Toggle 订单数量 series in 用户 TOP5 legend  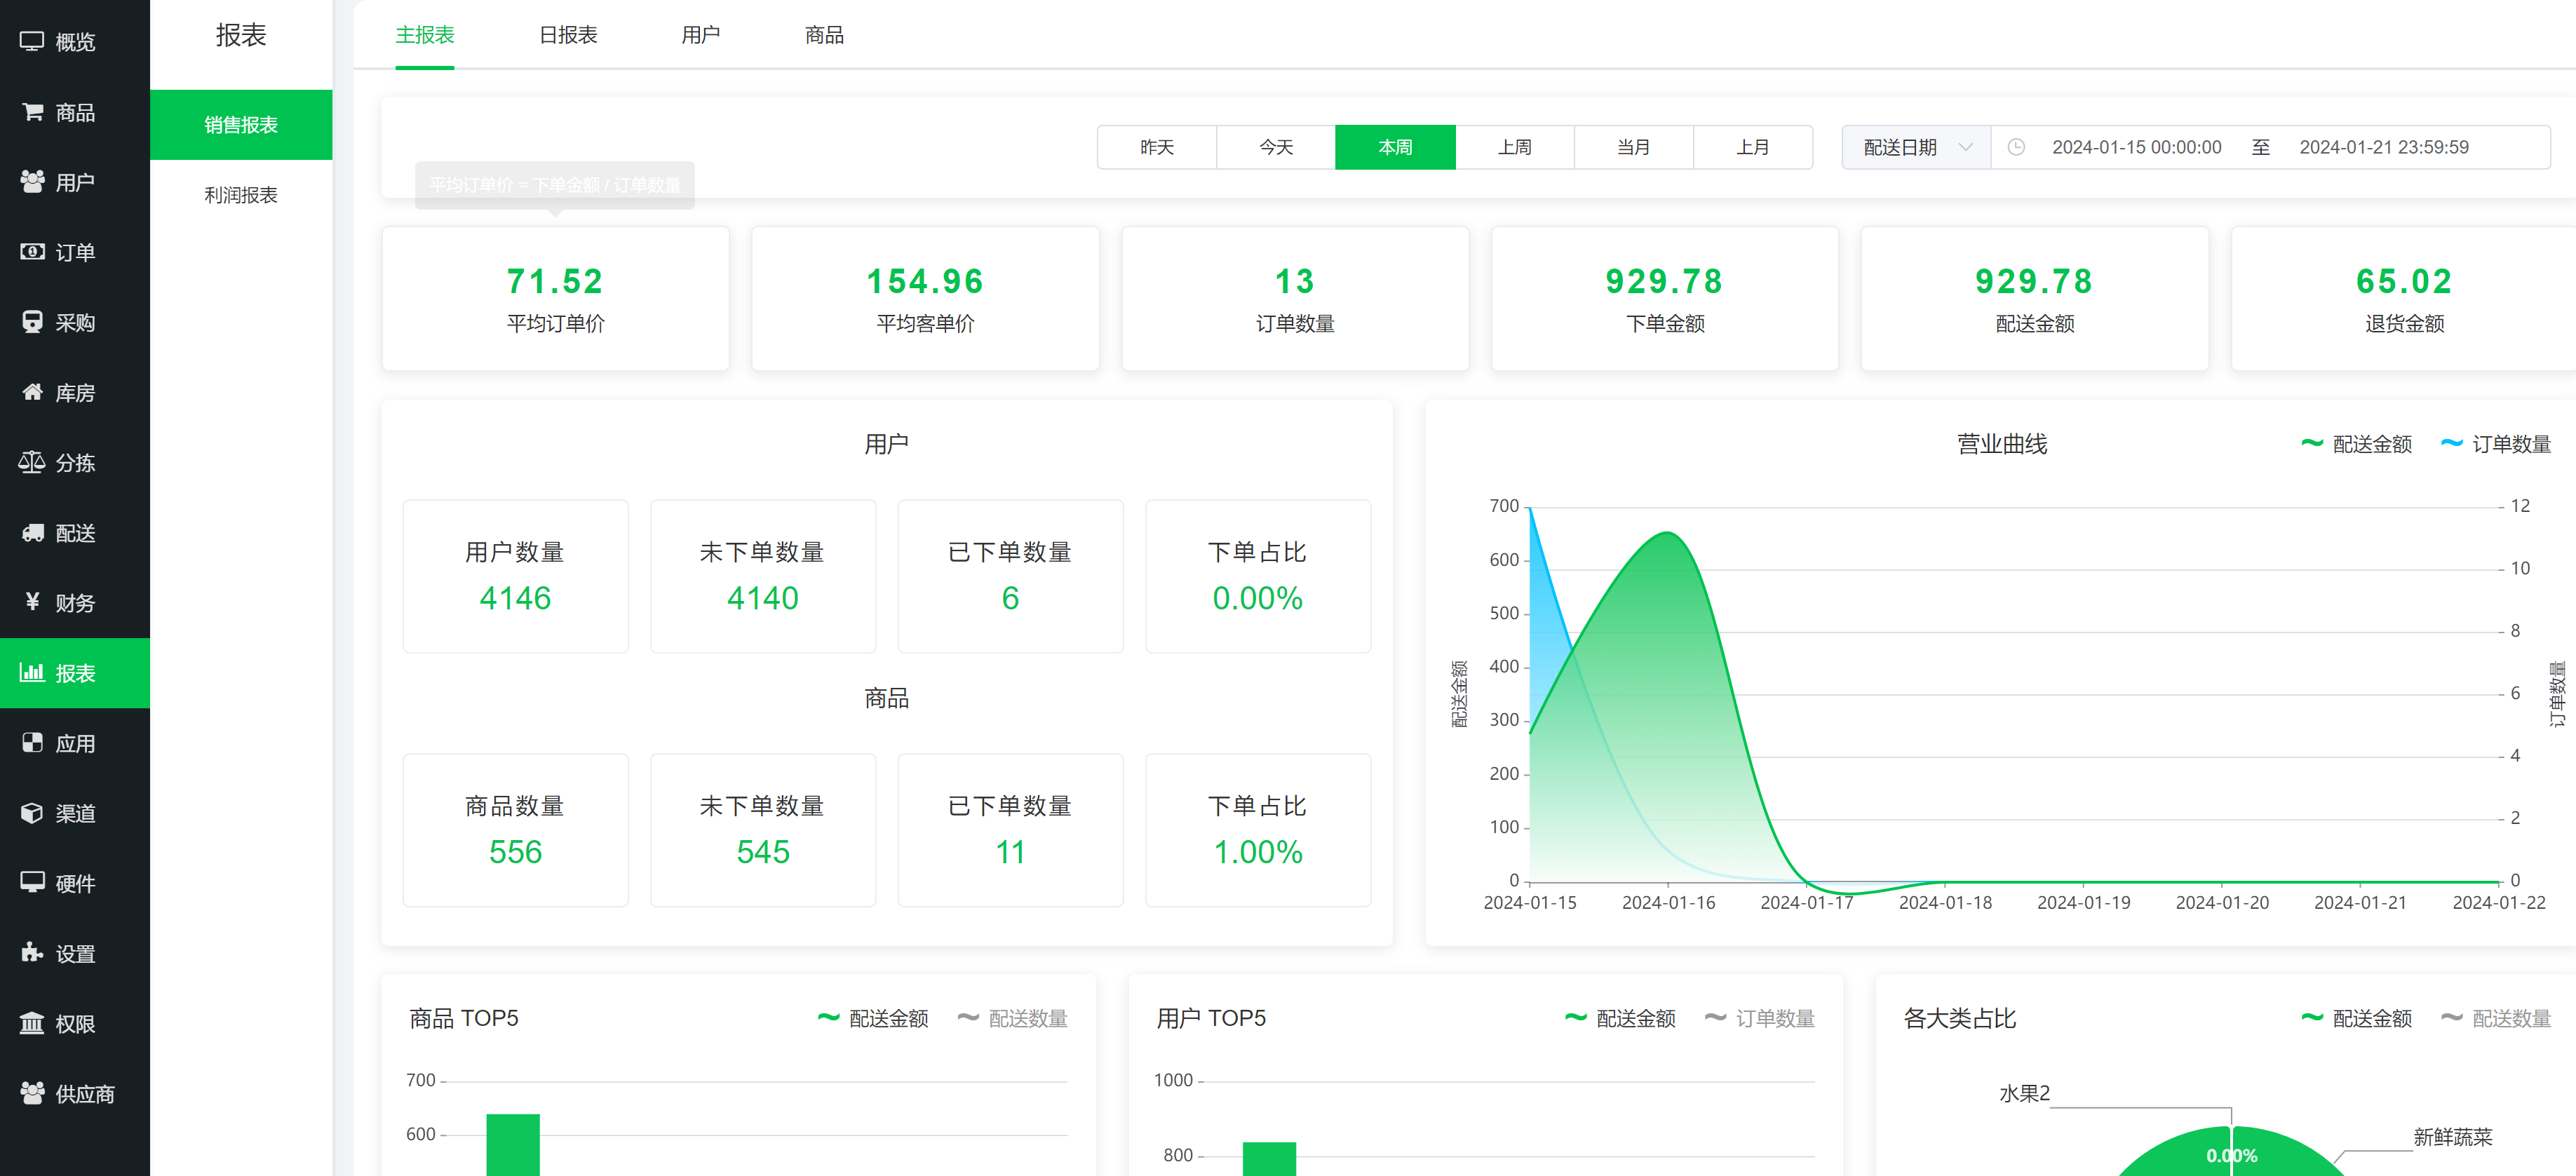[x=1760, y=1018]
